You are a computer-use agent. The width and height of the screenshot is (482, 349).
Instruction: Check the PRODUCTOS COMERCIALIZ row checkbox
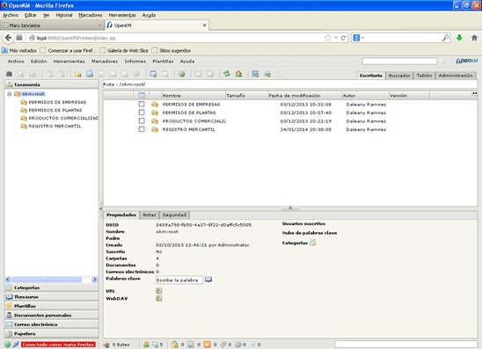pyautogui.click(x=142, y=120)
